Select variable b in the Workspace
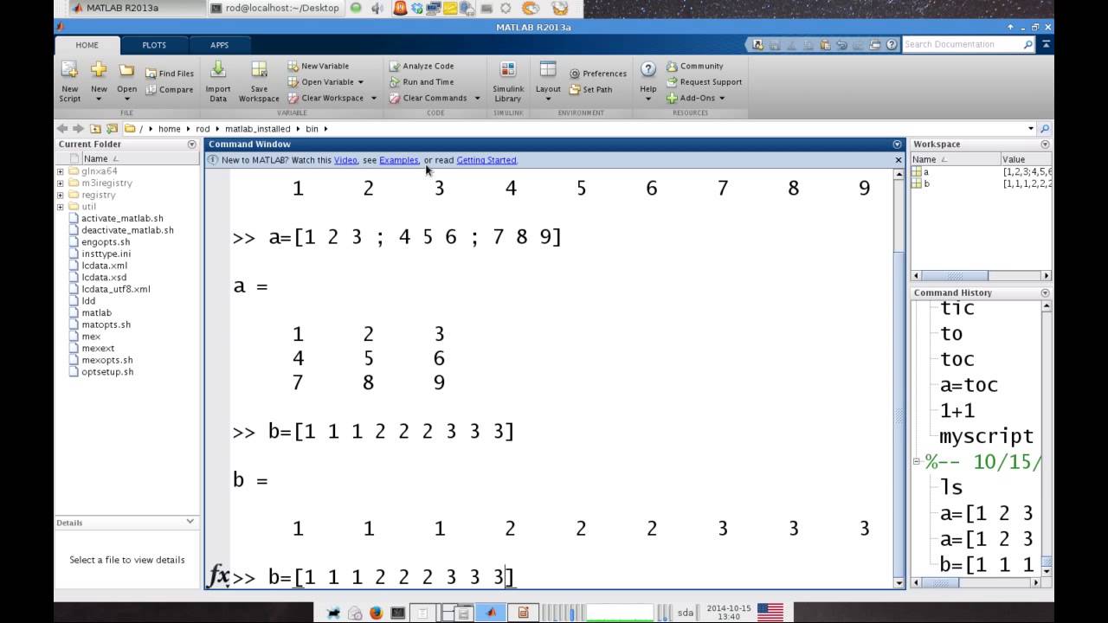 tap(925, 184)
